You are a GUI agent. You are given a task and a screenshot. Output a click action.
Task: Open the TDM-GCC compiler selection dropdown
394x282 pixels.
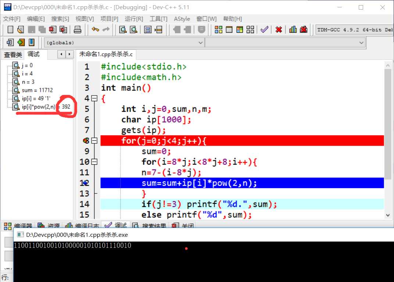tap(354, 30)
